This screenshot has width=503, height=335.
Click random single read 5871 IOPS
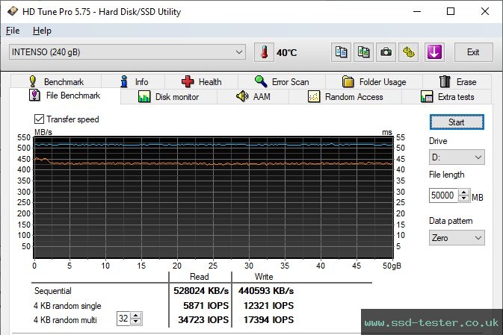206,306
